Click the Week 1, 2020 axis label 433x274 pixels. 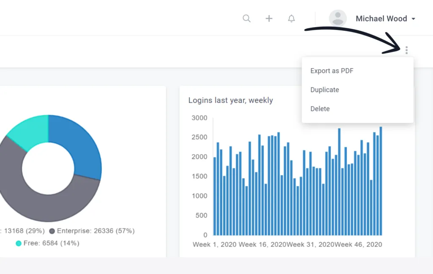[214, 244]
